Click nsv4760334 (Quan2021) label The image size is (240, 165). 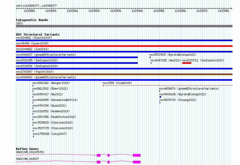coord(49,106)
